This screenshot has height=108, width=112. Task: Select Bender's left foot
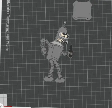coord(48,79)
